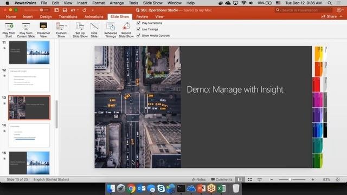
Task: Open the Undo history dropdown arrow
Action: click(x=78, y=10)
